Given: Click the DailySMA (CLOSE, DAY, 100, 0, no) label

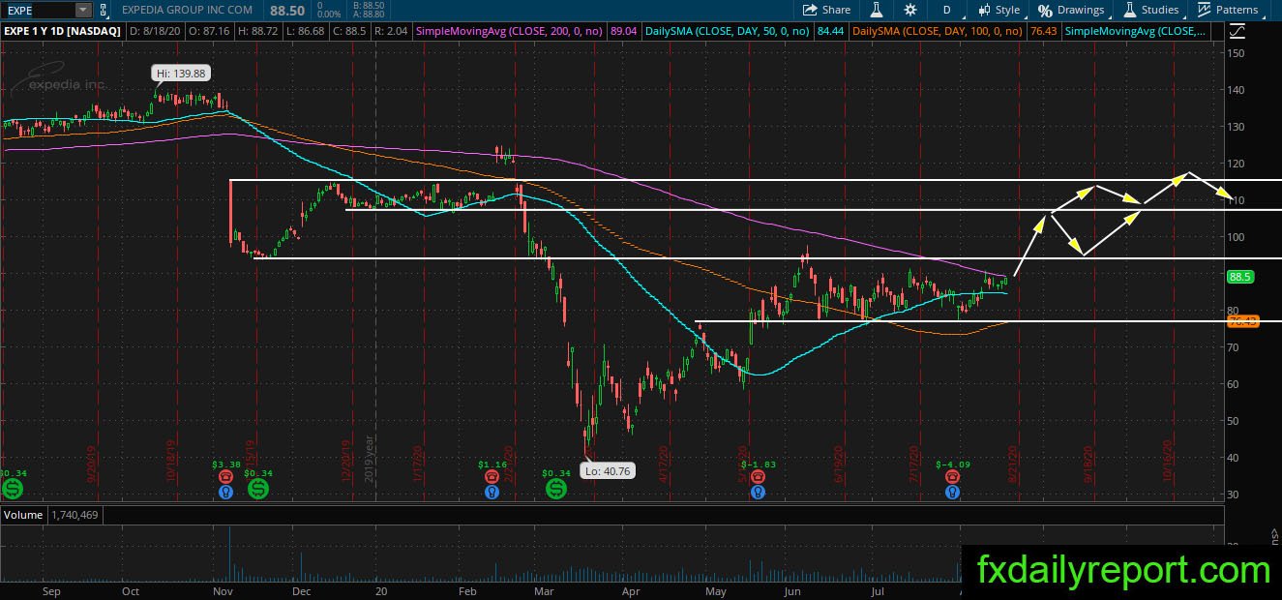Looking at the screenshot, I should point(936,31).
